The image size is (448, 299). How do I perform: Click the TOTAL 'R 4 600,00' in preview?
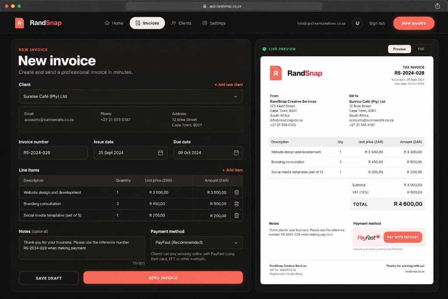tap(408, 204)
